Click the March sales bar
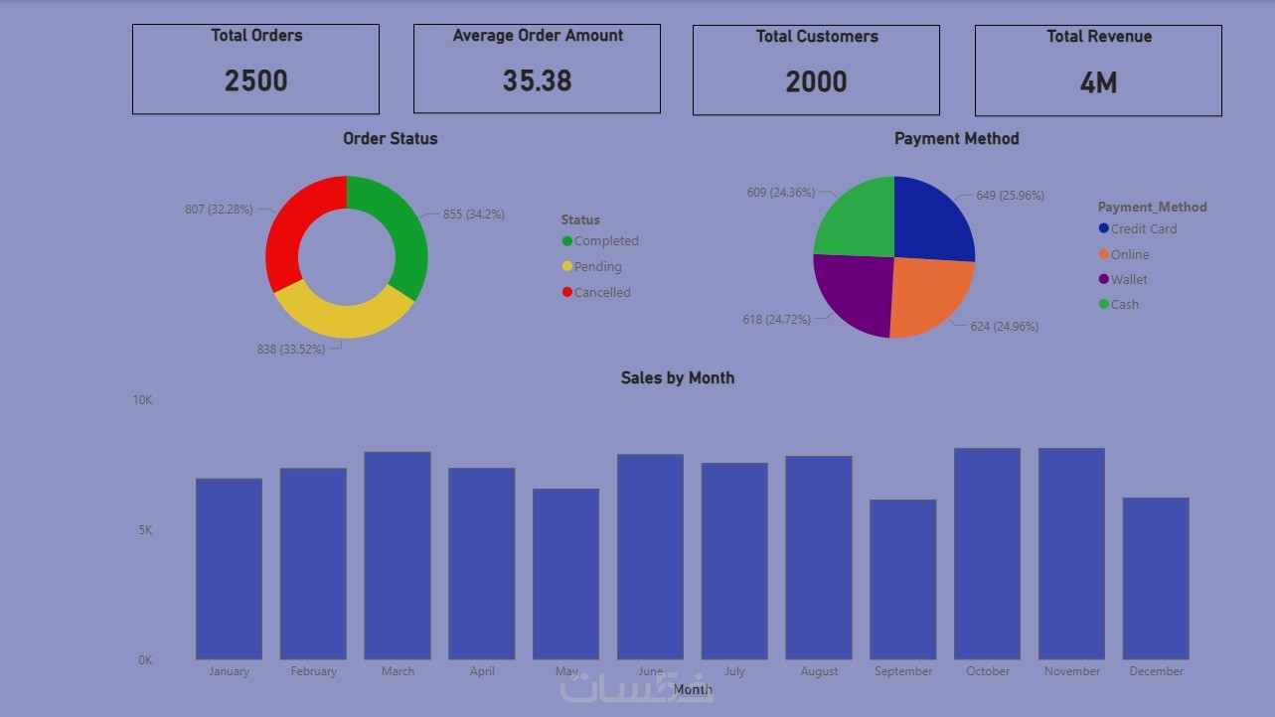Viewport: 1275px width, 717px height. (x=398, y=556)
